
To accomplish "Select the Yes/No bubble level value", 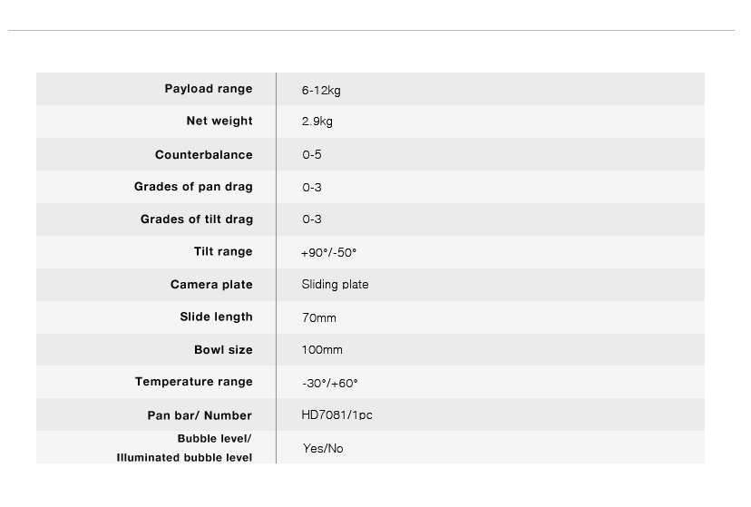I will coord(323,449).
